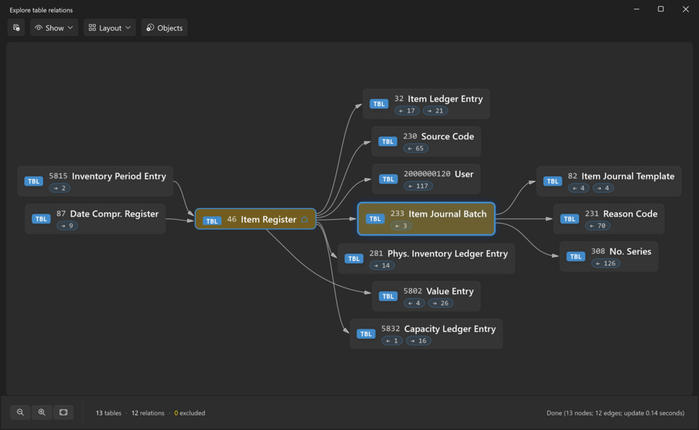Click the '12 relations' status text
699x430 pixels.
pos(148,413)
